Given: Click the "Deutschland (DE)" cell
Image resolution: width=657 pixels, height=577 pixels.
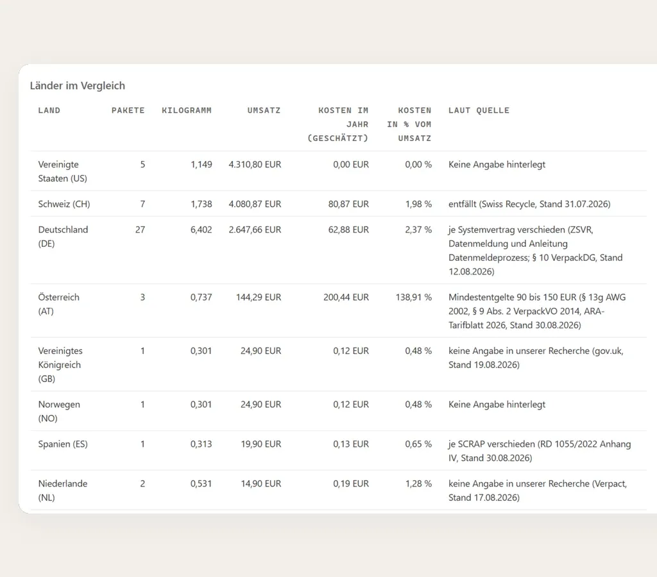Looking at the screenshot, I should pos(63,237).
